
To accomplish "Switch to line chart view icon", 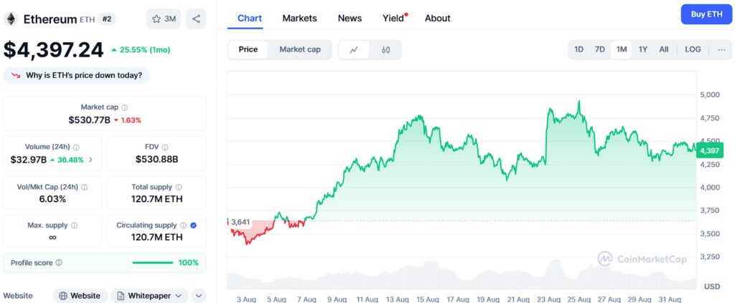I will tap(354, 49).
